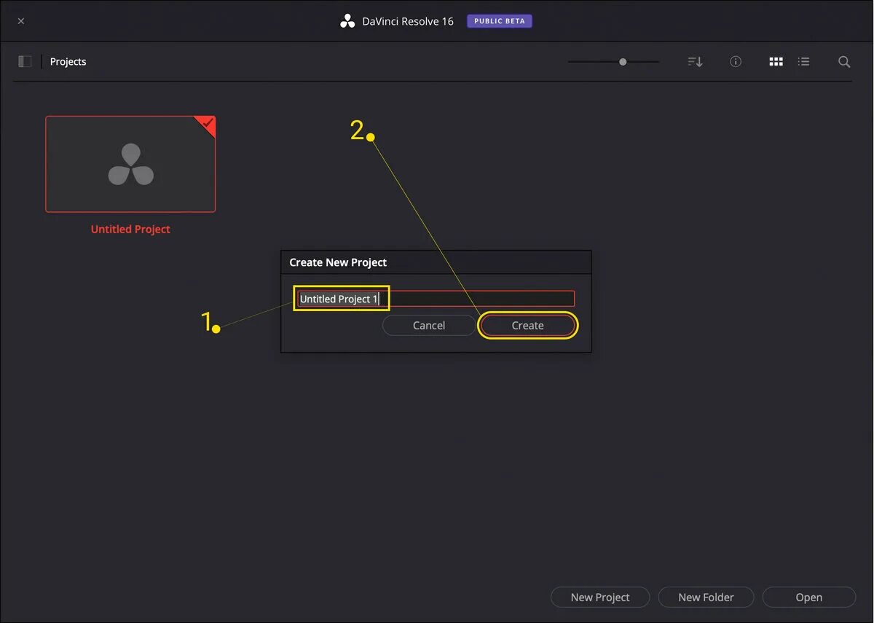Click Create to make the project
Image resolution: width=874 pixels, height=623 pixels.
pos(528,326)
